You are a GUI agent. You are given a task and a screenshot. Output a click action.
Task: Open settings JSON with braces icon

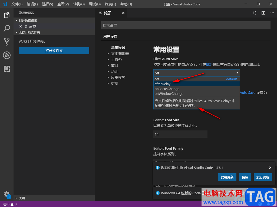click(255, 13)
